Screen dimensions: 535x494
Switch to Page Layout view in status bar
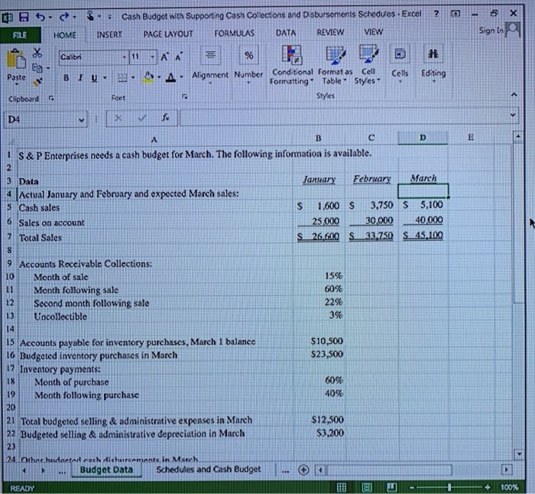coord(367,487)
